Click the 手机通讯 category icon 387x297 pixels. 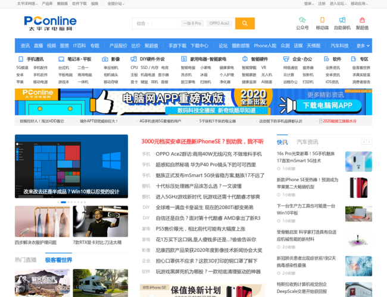(21, 59)
